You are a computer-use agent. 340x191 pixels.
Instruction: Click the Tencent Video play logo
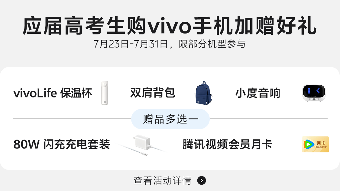coord(309,145)
